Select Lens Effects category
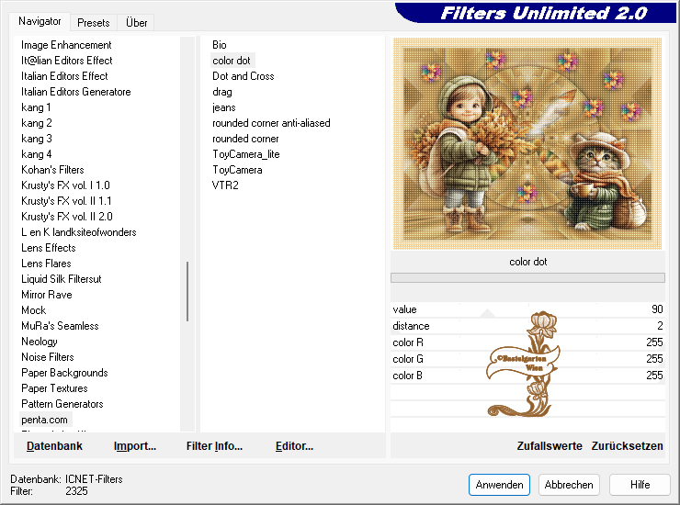The image size is (680, 505). click(x=48, y=248)
